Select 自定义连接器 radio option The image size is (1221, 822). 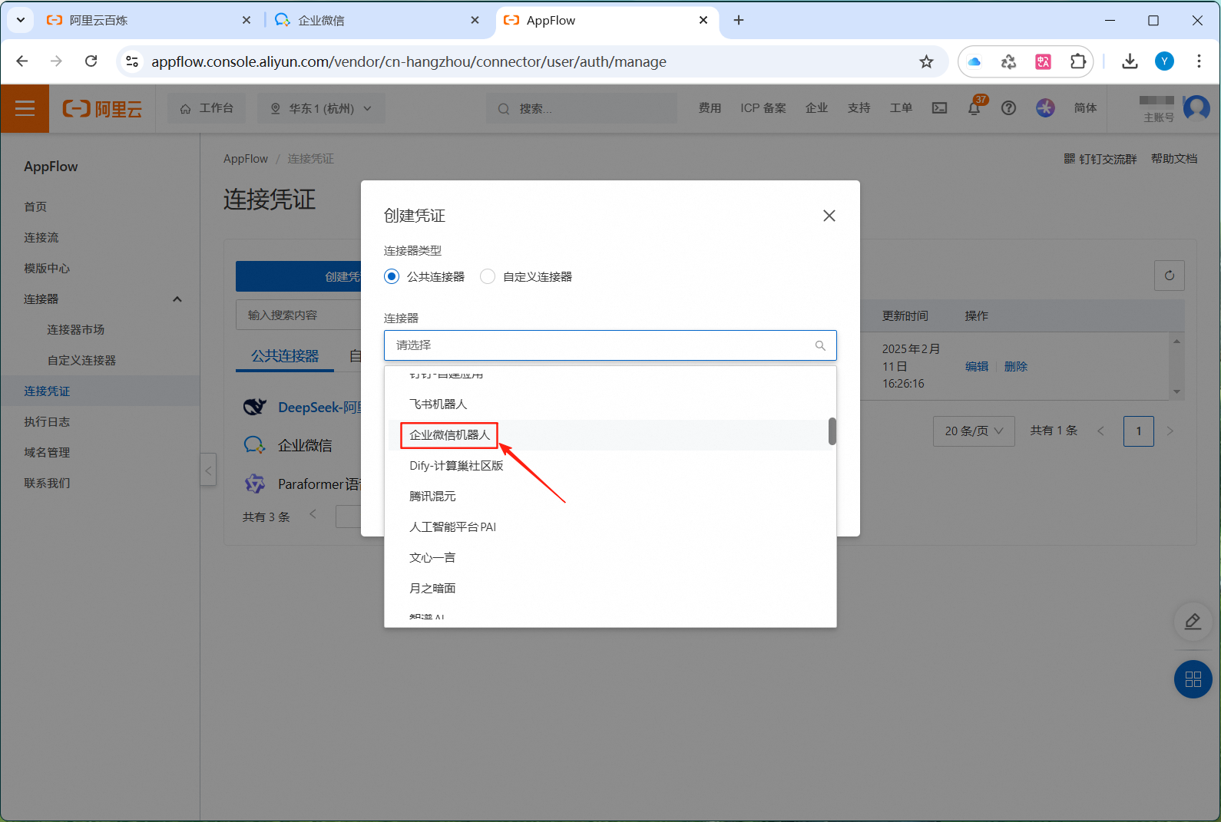pos(488,276)
